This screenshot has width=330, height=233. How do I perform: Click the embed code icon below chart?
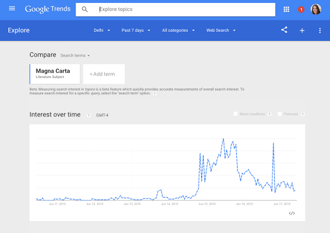click(x=292, y=213)
